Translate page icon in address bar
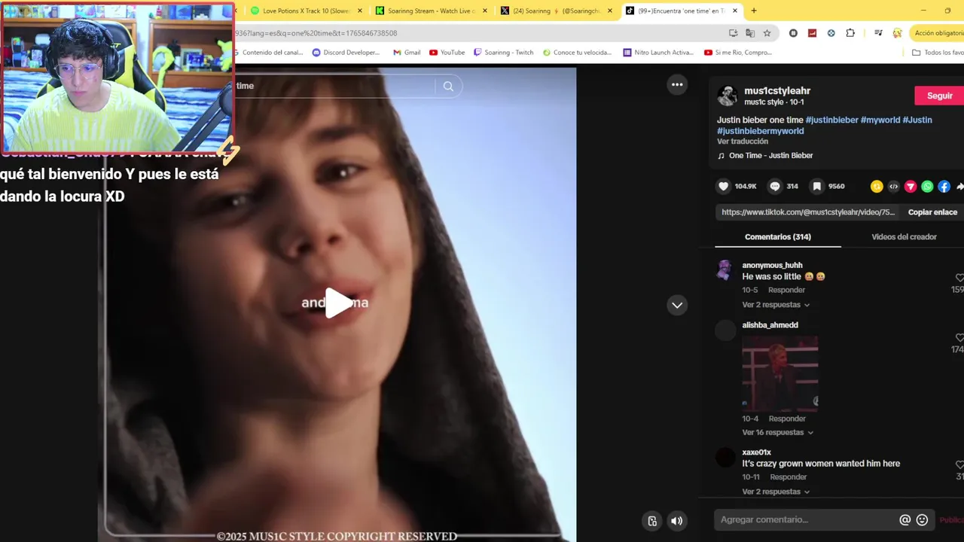This screenshot has width=964, height=542. 750,33
